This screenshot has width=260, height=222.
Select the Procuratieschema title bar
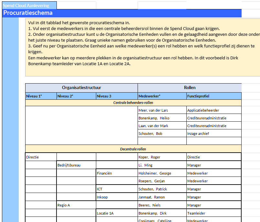coord(28,13)
